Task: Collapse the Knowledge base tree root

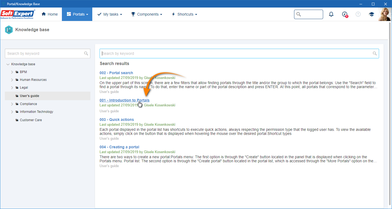Action: point(8,64)
